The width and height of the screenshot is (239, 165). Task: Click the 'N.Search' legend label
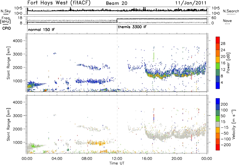231,11
